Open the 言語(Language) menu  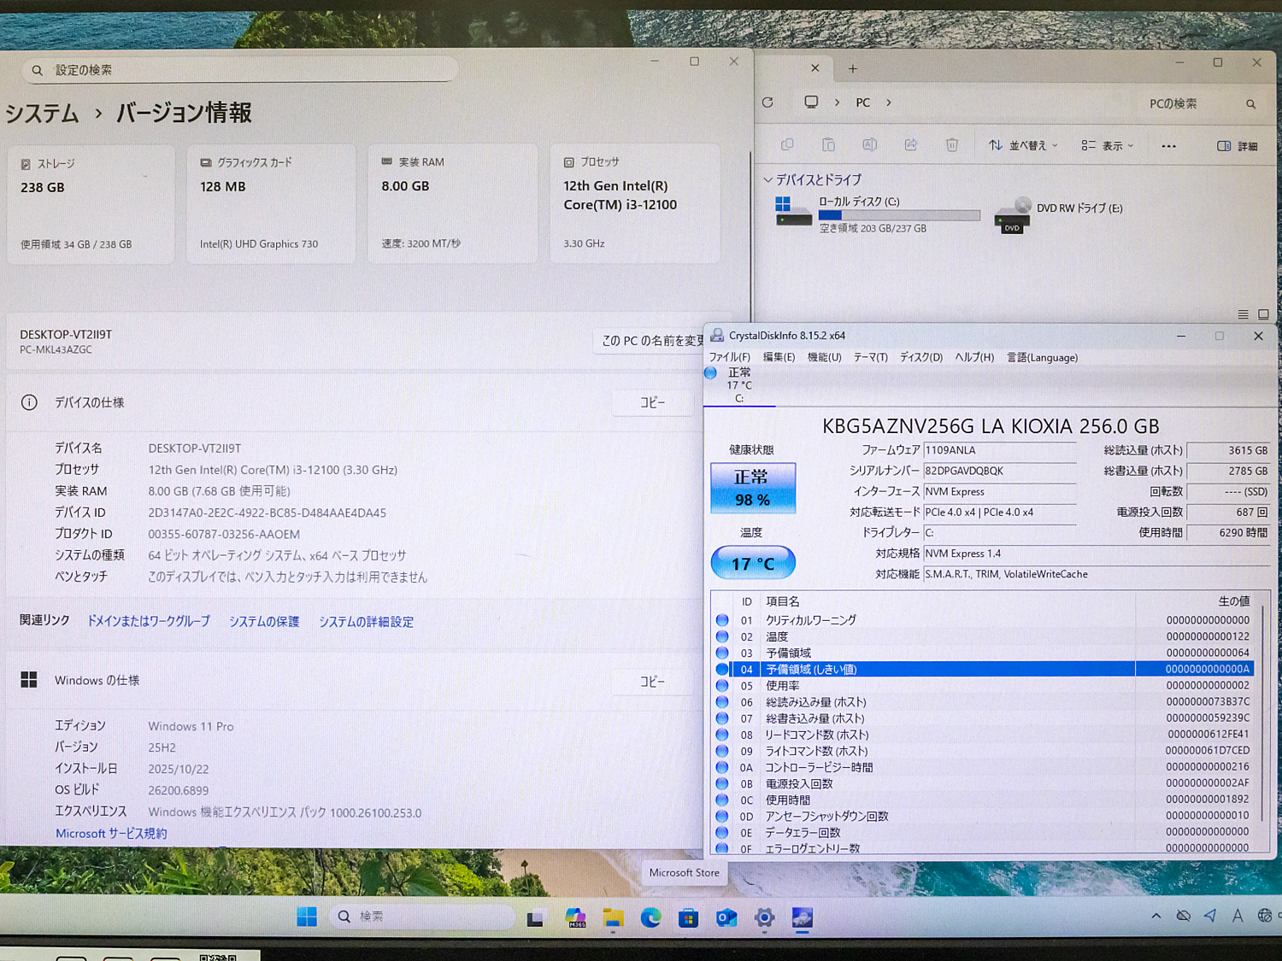[x=1041, y=357]
